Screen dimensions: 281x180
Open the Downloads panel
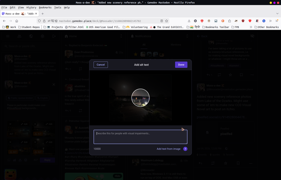[x=189, y=21]
